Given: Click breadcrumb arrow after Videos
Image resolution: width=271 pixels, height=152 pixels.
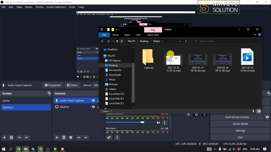Looking at the screenshot, I should [x=162, y=41].
